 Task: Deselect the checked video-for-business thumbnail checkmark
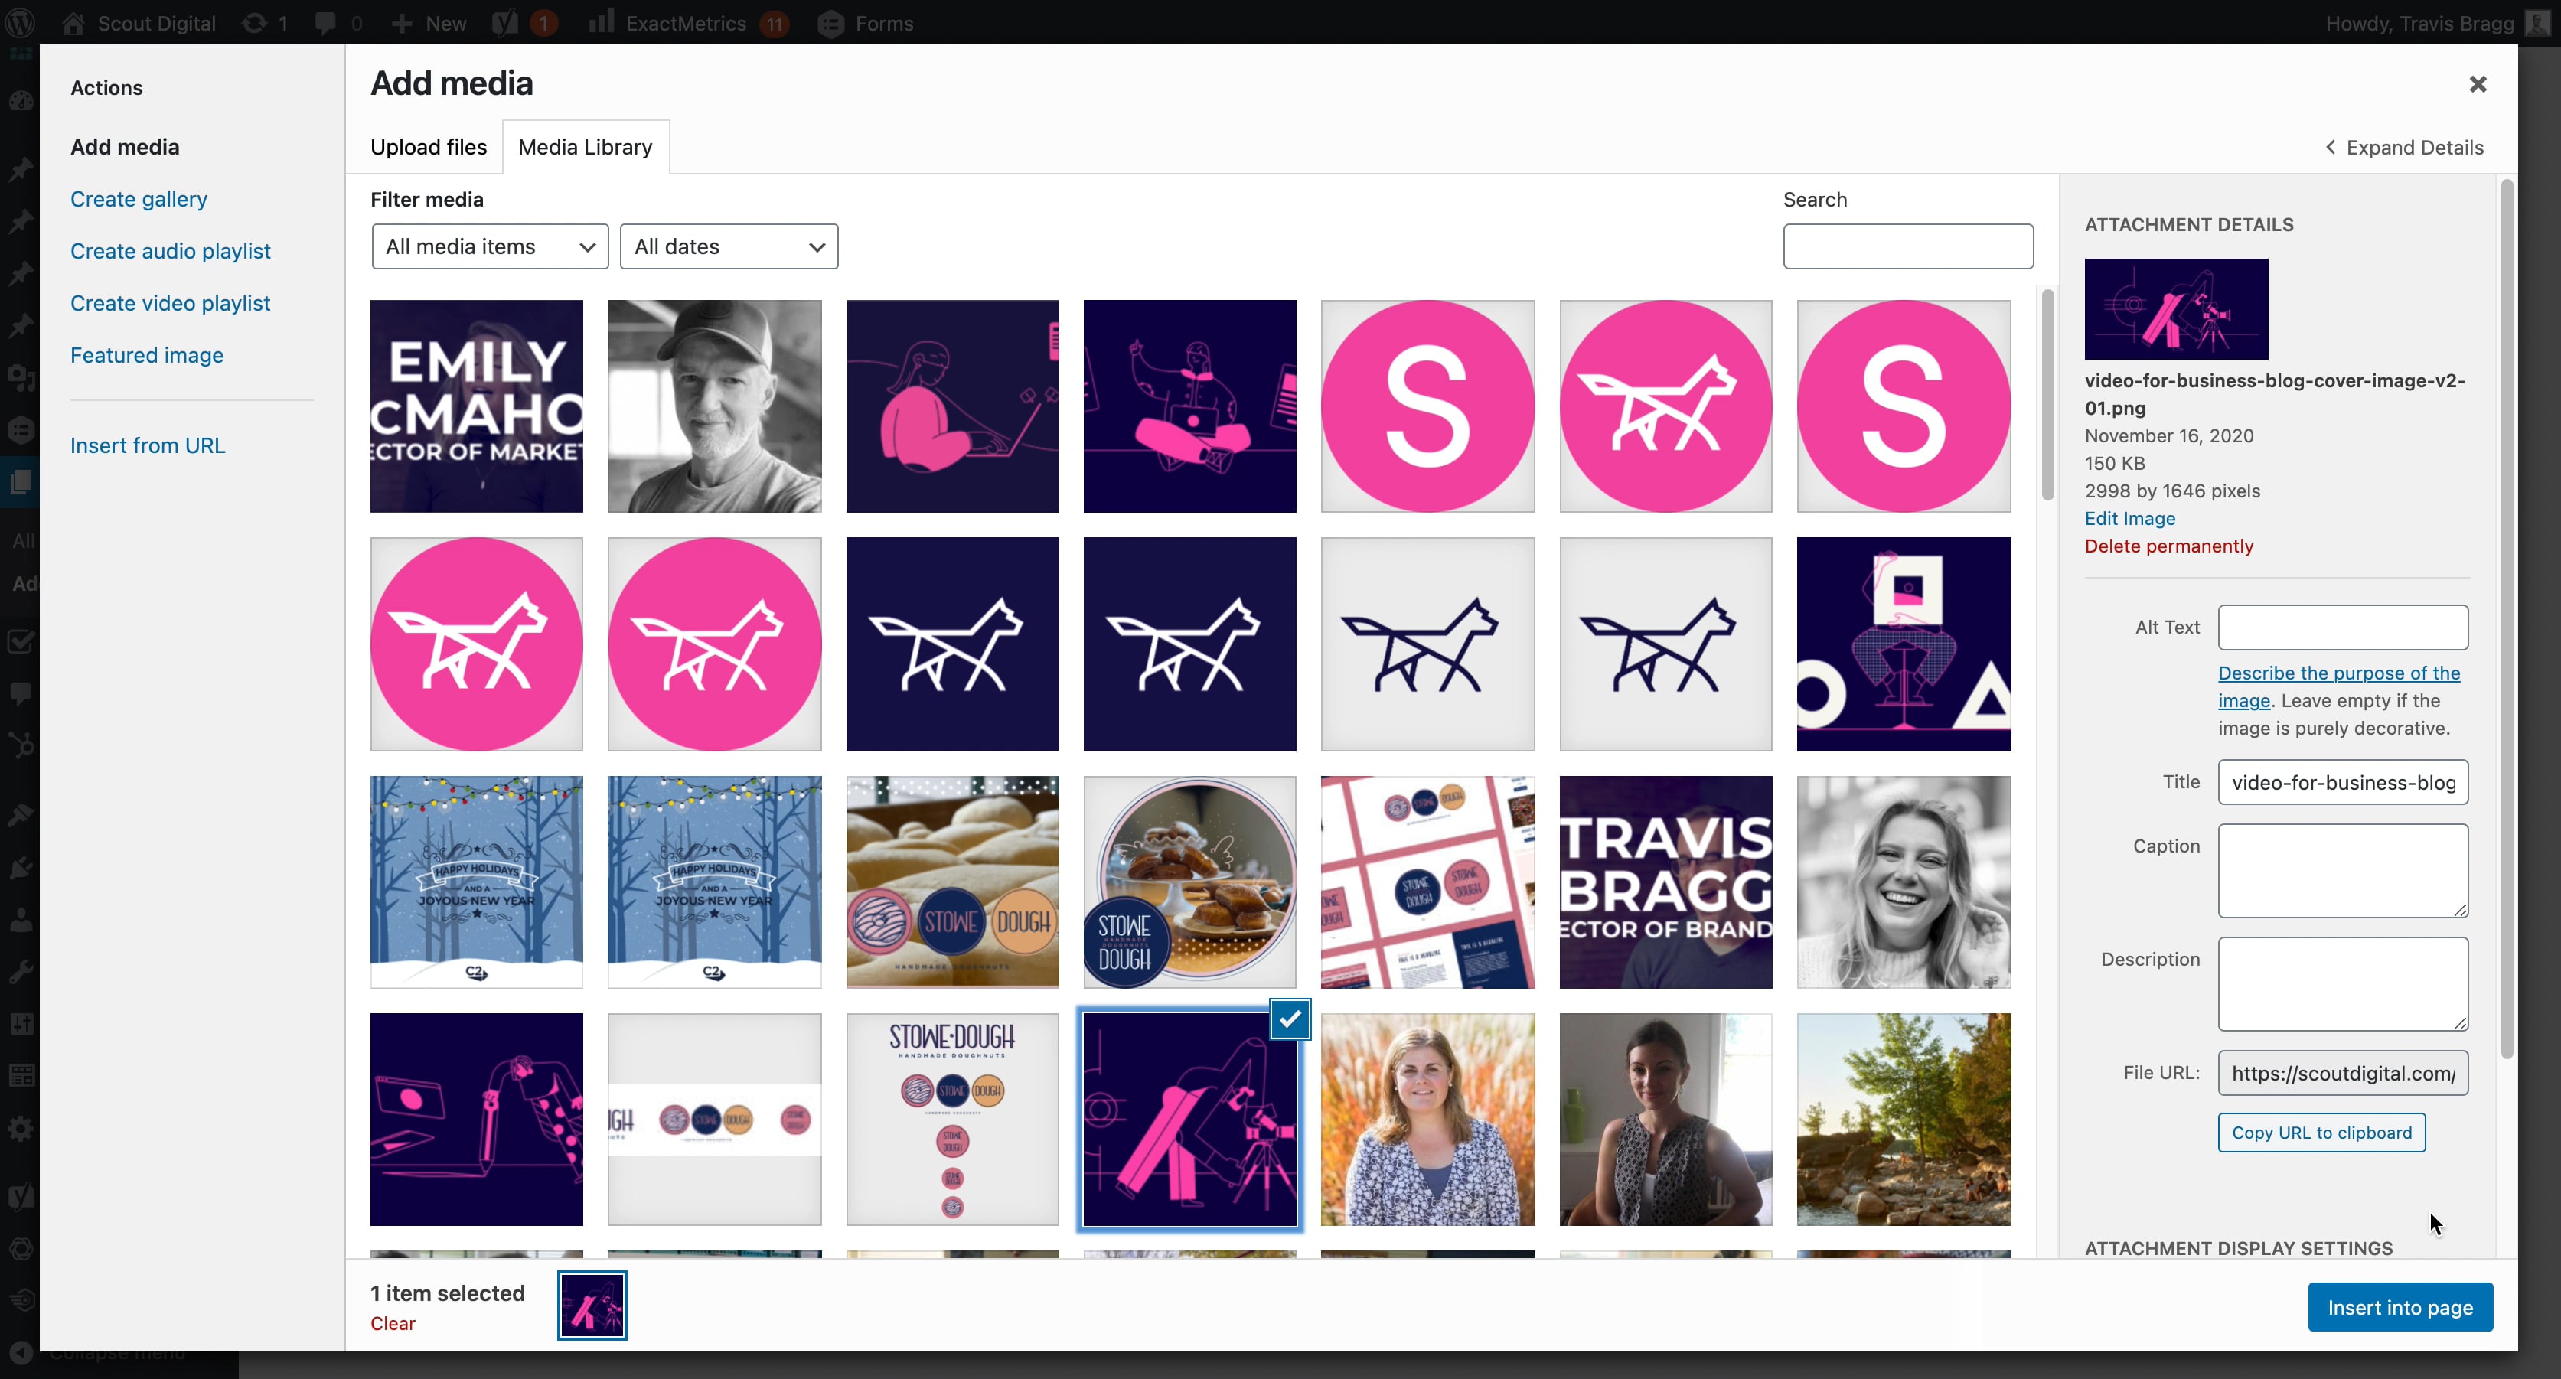pyautogui.click(x=1290, y=1019)
